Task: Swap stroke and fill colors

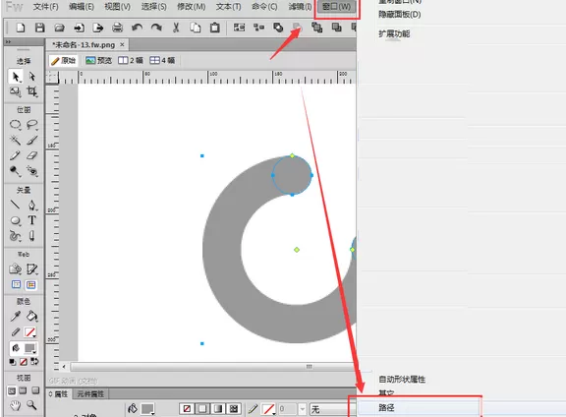Action: pyautogui.click(x=34, y=362)
